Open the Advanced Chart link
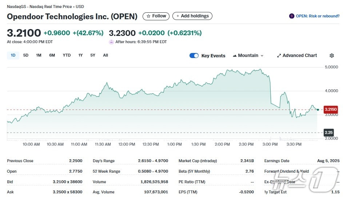 tap(300, 56)
